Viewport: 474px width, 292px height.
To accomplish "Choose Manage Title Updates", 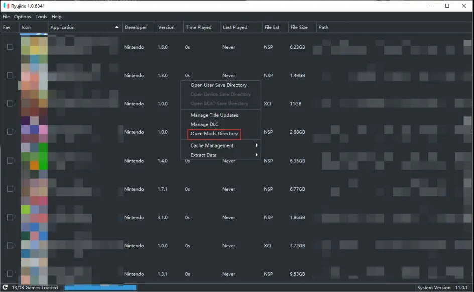I will [214, 115].
